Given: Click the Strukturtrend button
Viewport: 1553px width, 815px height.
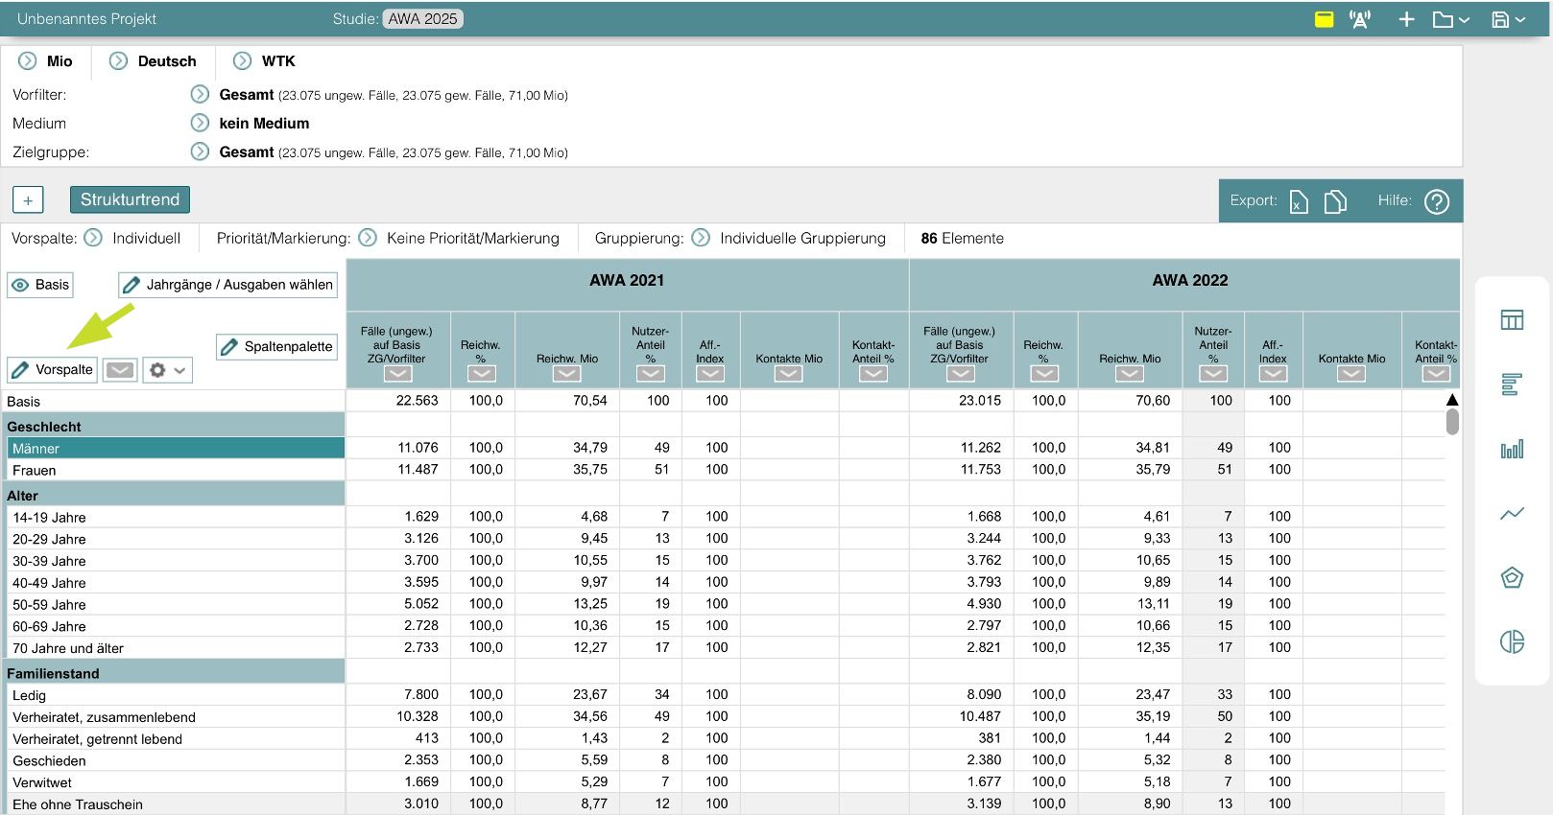Looking at the screenshot, I should tap(130, 199).
